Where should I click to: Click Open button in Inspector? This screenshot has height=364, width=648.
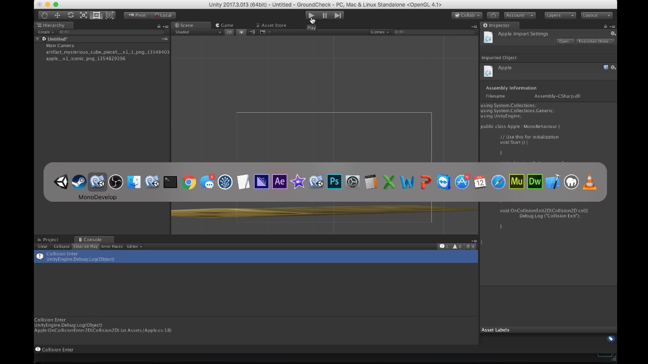(x=564, y=41)
